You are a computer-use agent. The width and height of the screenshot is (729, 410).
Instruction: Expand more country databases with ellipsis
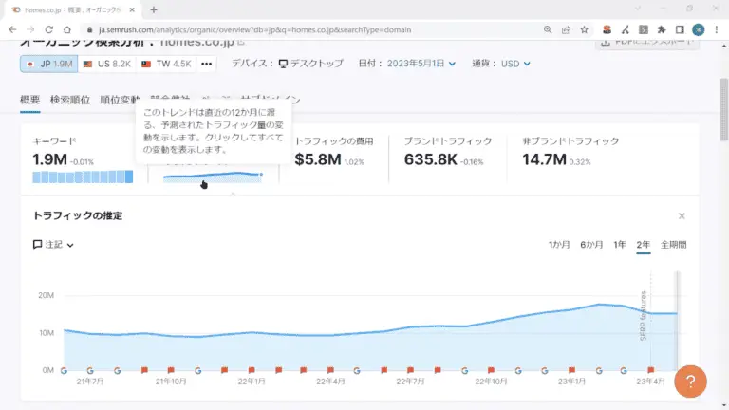(207, 64)
